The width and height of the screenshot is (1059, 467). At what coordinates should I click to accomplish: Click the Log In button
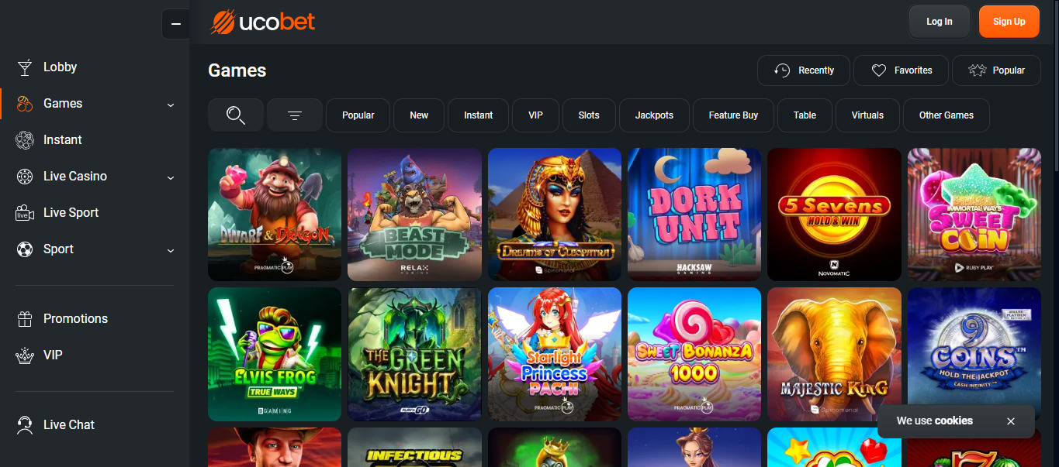(x=940, y=22)
